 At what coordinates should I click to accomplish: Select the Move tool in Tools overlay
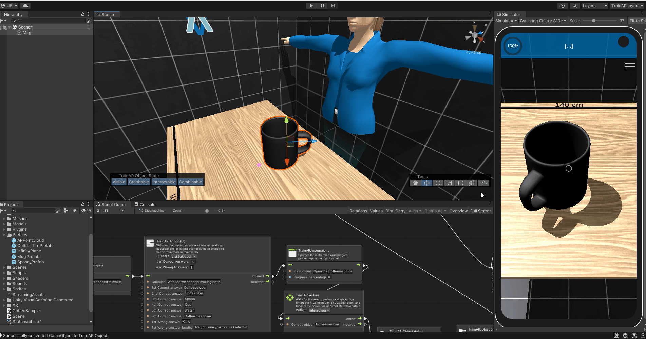tap(426, 183)
